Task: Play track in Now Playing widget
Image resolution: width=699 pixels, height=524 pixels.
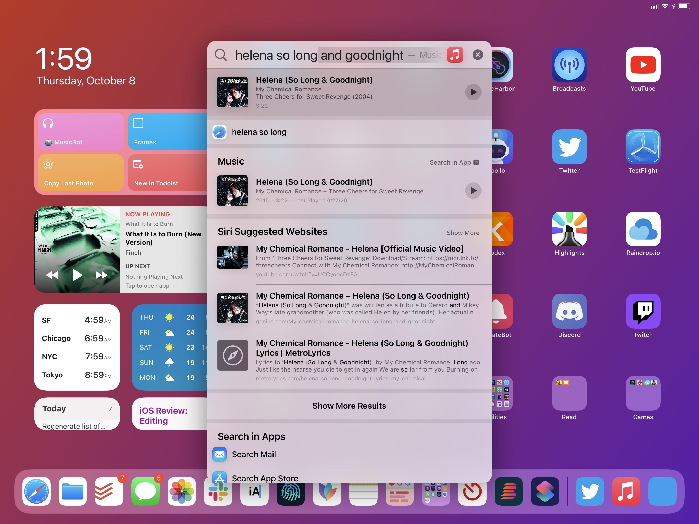Action: point(78,275)
